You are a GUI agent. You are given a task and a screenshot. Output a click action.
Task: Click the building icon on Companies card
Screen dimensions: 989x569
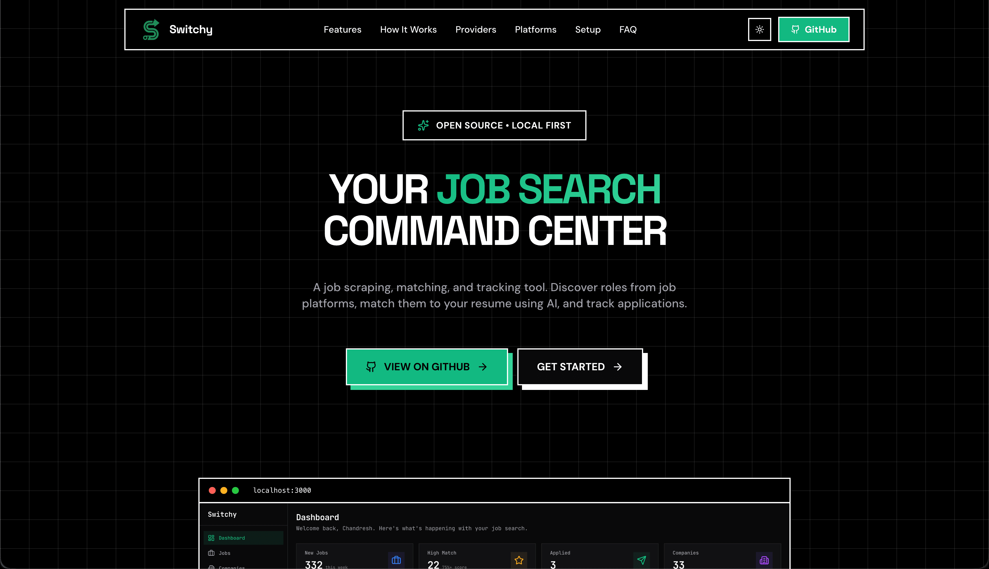point(764,560)
